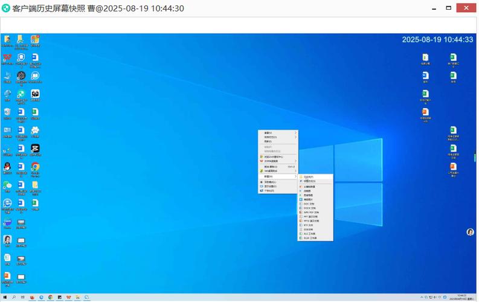Open the QQ penguin desktop shortcut

7,168
